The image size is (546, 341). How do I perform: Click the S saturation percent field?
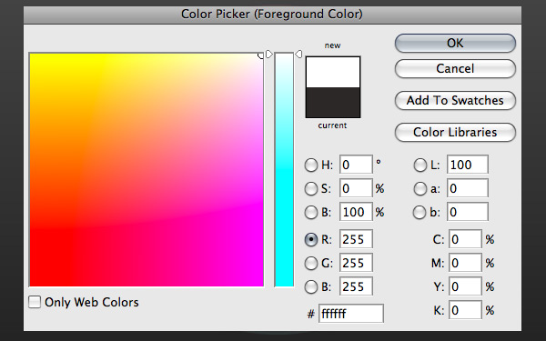356,188
